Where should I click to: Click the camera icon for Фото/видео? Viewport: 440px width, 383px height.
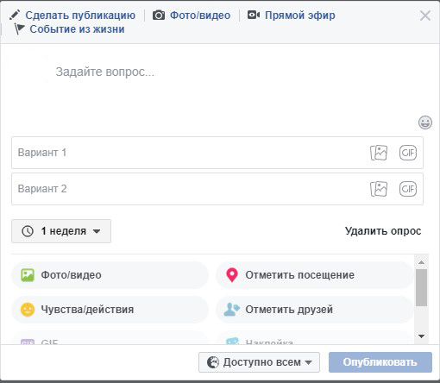click(159, 15)
